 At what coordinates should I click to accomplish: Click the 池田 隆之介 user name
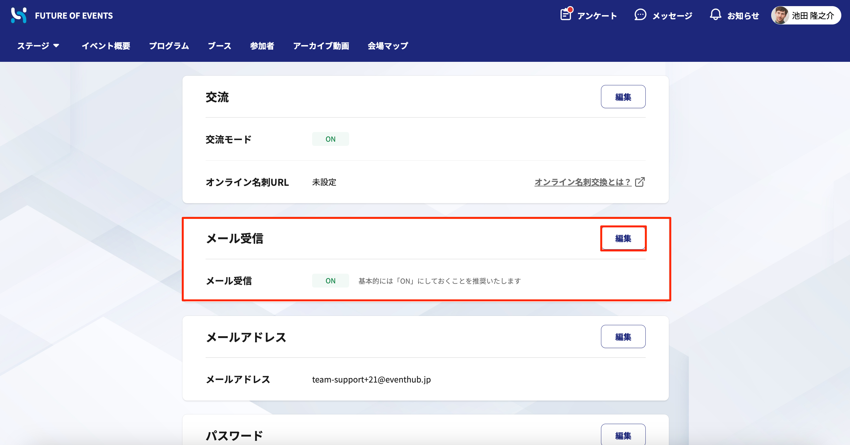point(813,15)
